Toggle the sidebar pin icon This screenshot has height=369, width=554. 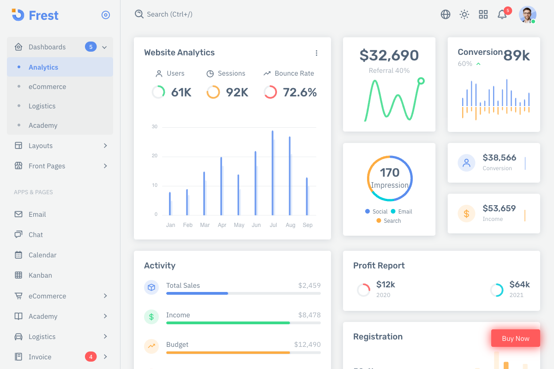106,15
